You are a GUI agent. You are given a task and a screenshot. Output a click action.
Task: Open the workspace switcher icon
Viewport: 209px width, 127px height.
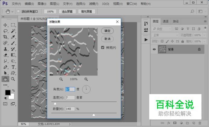200,11
